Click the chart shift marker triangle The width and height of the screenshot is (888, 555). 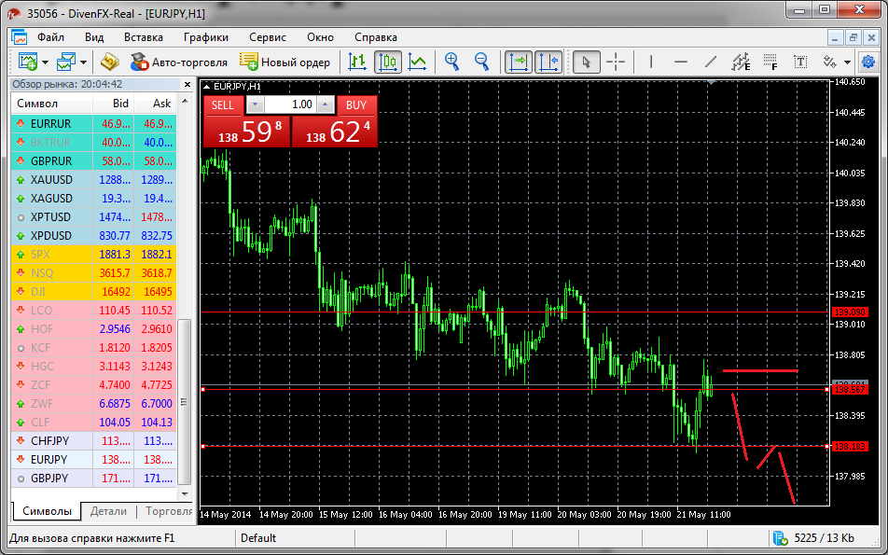click(x=711, y=83)
